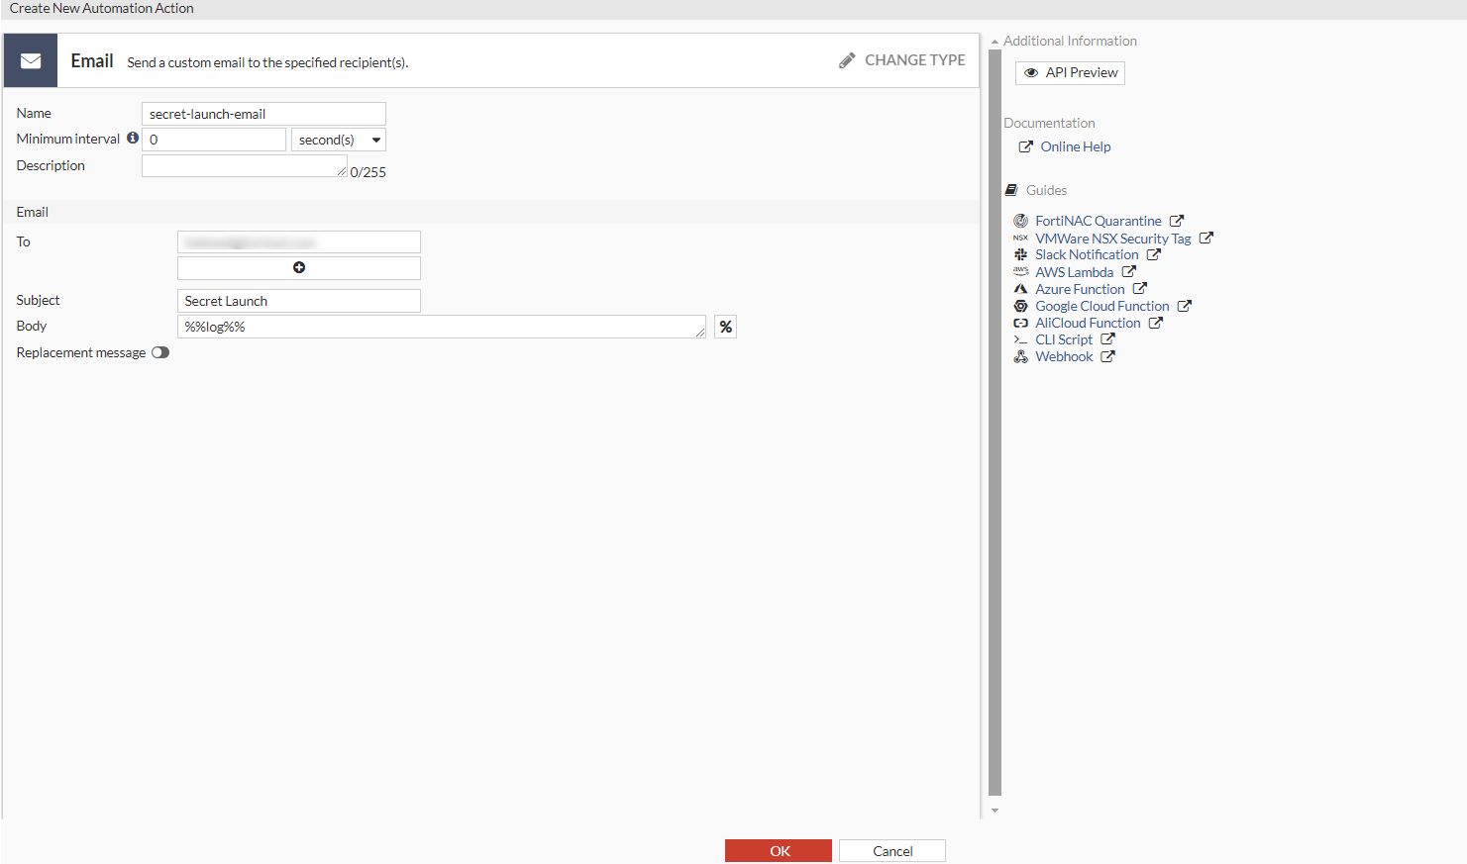Collapse the Additional Information section
Screen dimensions: 1467x864
pos(995,42)
